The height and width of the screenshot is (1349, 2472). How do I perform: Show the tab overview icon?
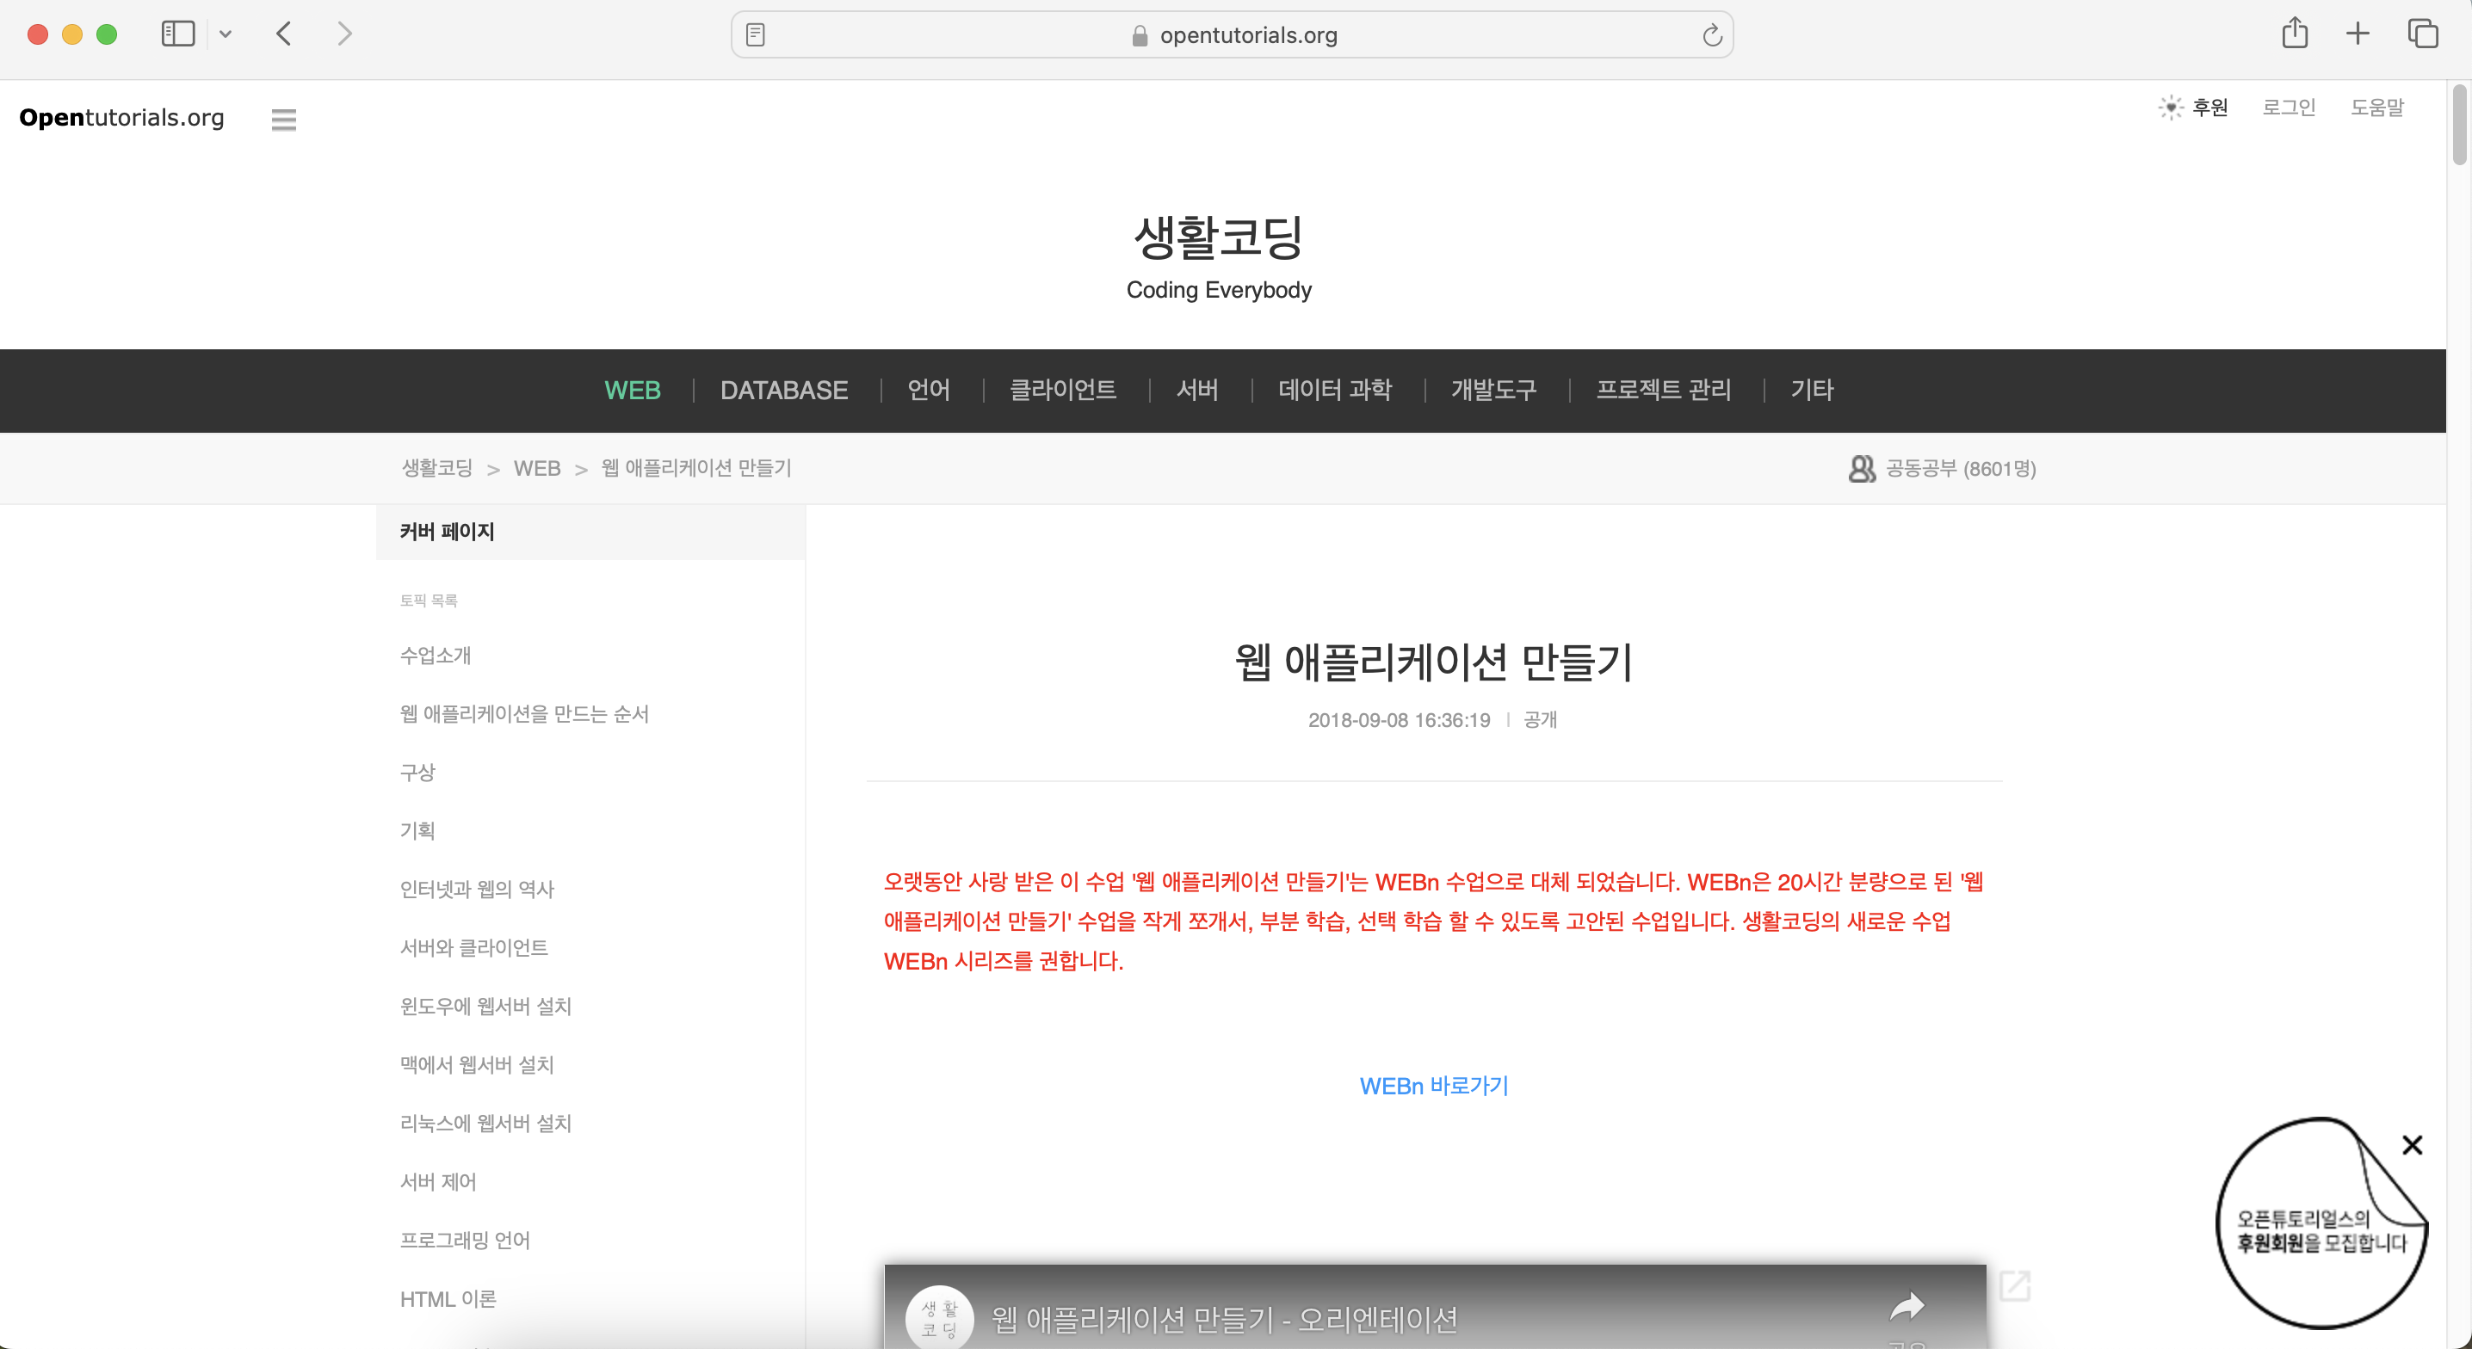(2422, 34)
